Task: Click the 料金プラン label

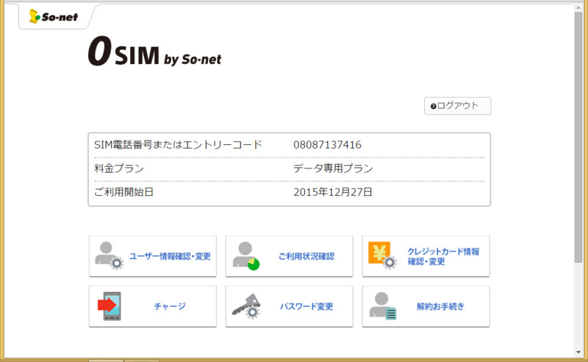Action: click(x=119, y=168)
